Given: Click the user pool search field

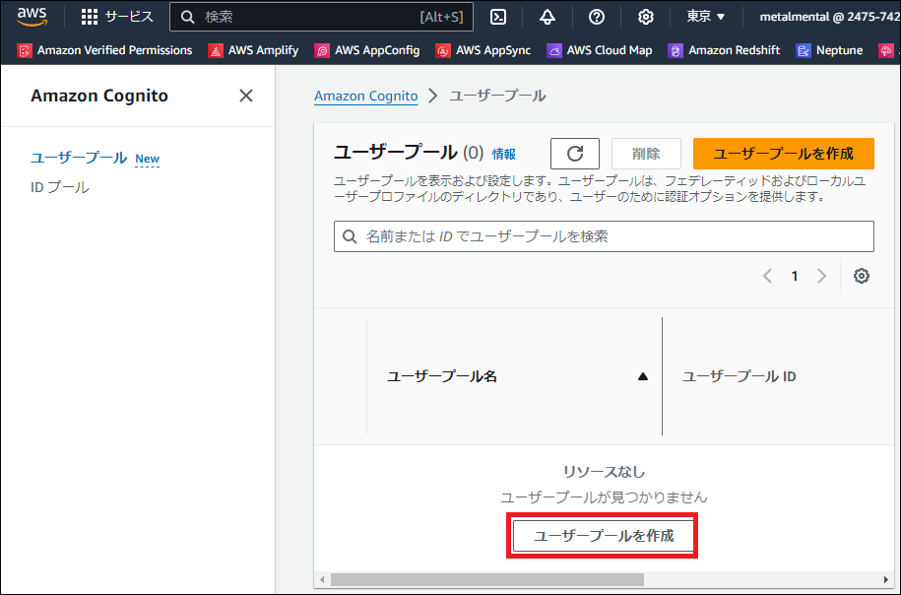Looking at the screenshot, I should click(x=604, y=236).
